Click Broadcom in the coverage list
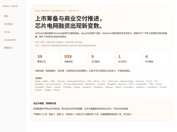This screenshot has height=132, width=177. tap(87, 87)
